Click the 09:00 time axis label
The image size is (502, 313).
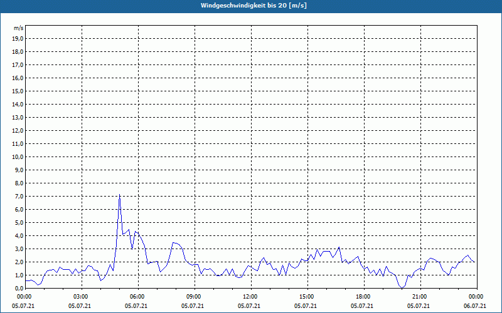point(195,297)
